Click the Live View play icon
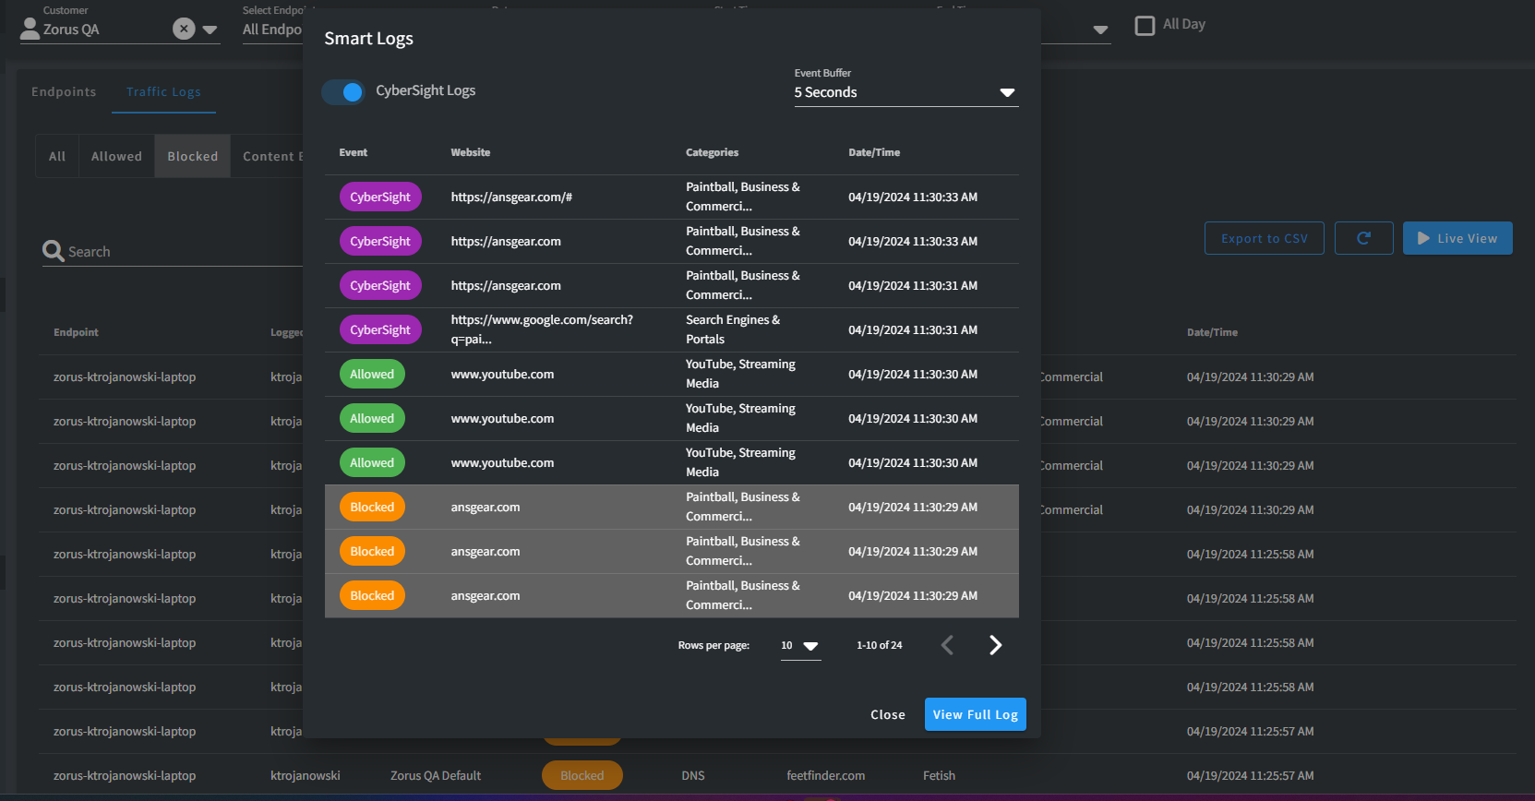Screen dimensions: 1535x801 click(1423, 238)
